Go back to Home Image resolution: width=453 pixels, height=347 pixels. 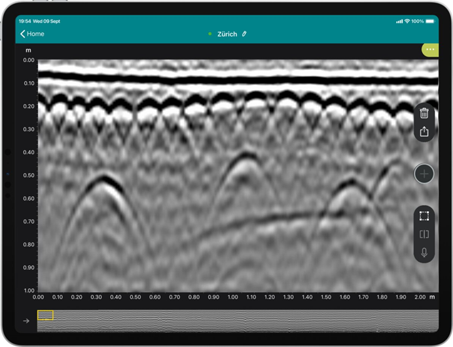click(32, 34)
